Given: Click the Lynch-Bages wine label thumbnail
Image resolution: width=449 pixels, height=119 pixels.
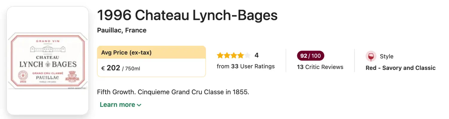Looking at the screenshot, I should coord(48,60).
